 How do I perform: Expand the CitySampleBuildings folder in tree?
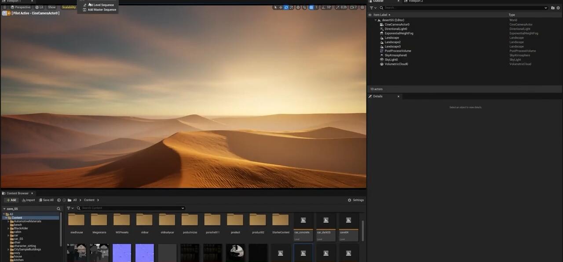(9, 249)
